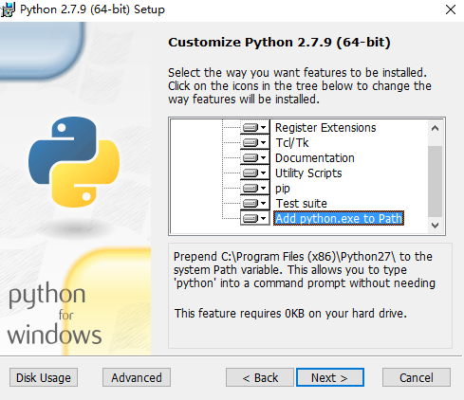Screen dimensions: 464x400
Task: Click the Next button
Action: point(330,377)
